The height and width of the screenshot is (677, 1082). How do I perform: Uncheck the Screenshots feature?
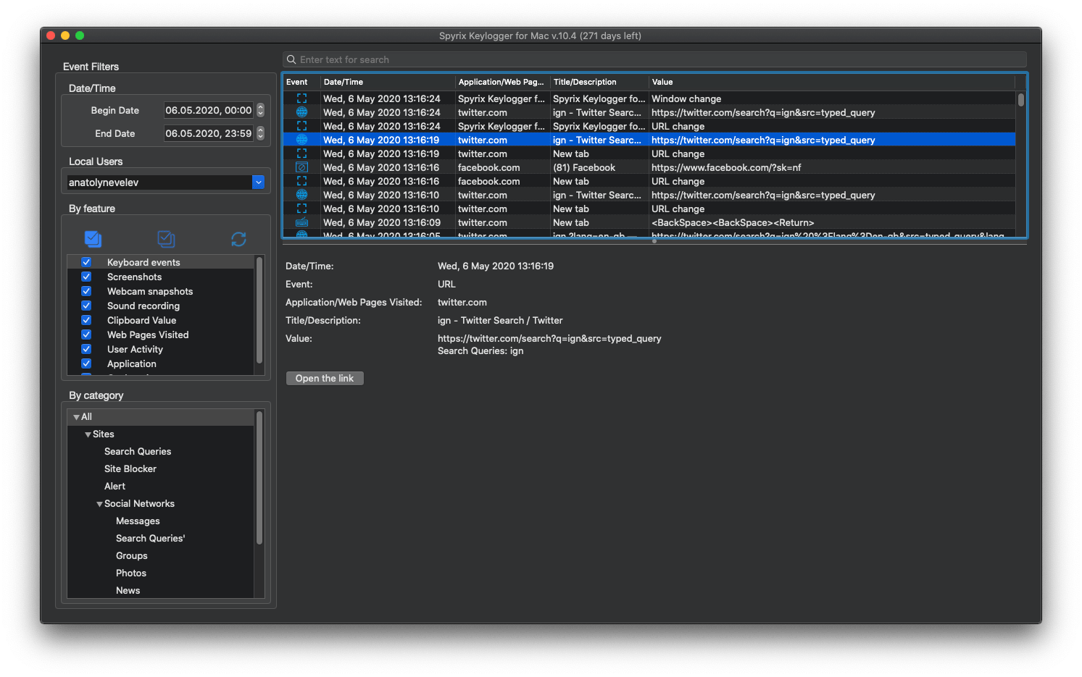coord(86,277)
